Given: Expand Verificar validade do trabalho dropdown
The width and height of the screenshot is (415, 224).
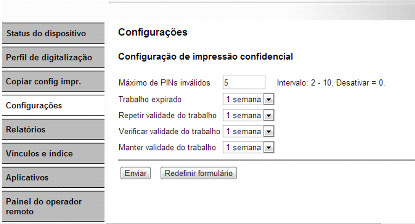Looking at the screenshot, I should click(x=248, y=131).
